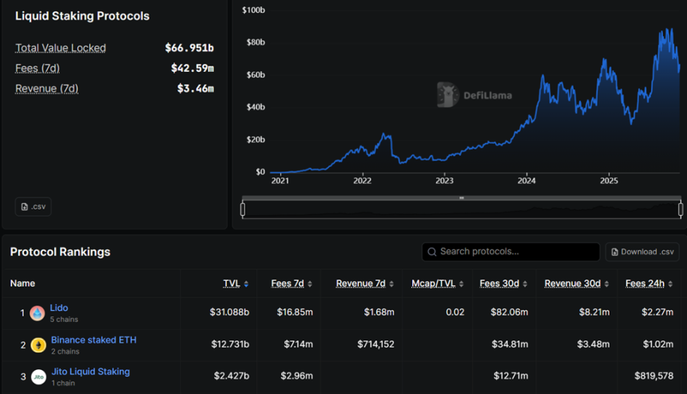Click the TVL column sort arrows icon
Image resolution: width=687 pixels, height=394 pixels.
[x=246, y=284]
